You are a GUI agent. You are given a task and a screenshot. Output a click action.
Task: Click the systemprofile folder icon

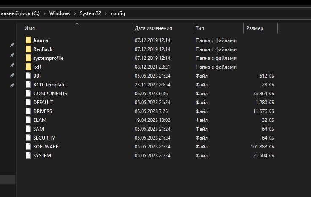pos(28,58)
